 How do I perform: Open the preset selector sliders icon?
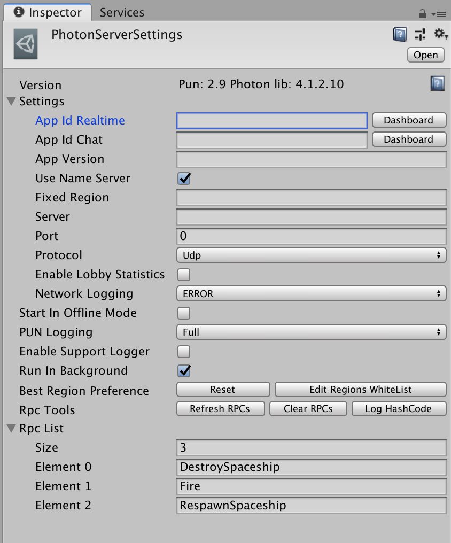[x=420, y=34]
